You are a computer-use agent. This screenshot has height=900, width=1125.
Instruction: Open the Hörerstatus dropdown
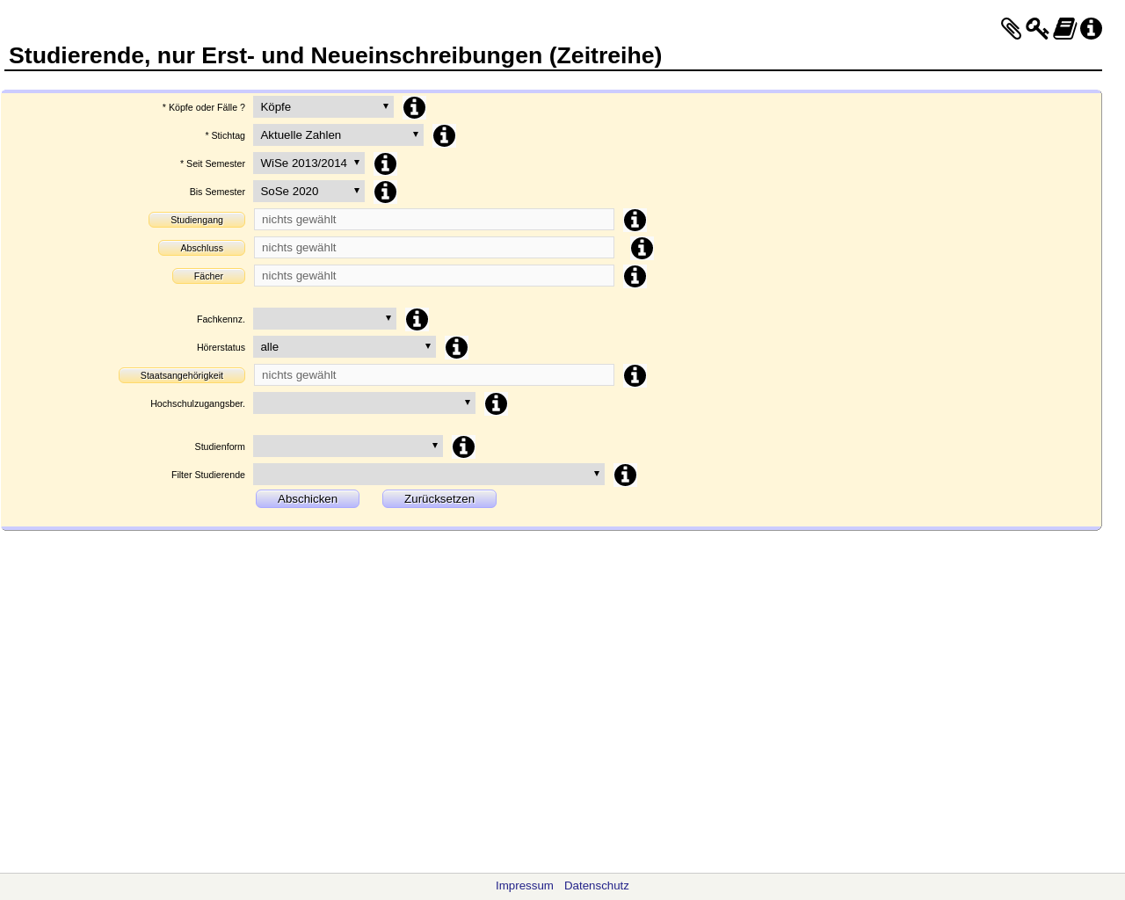pos(345,347)
